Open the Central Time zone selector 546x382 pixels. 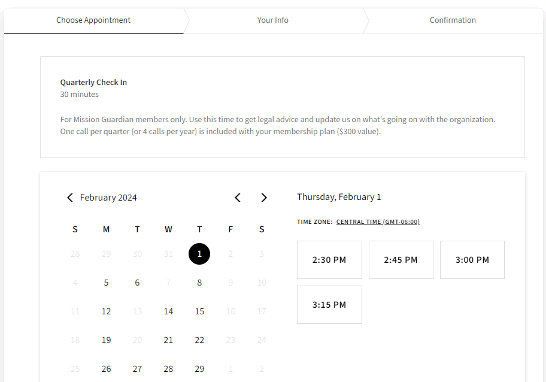point(378,222)
